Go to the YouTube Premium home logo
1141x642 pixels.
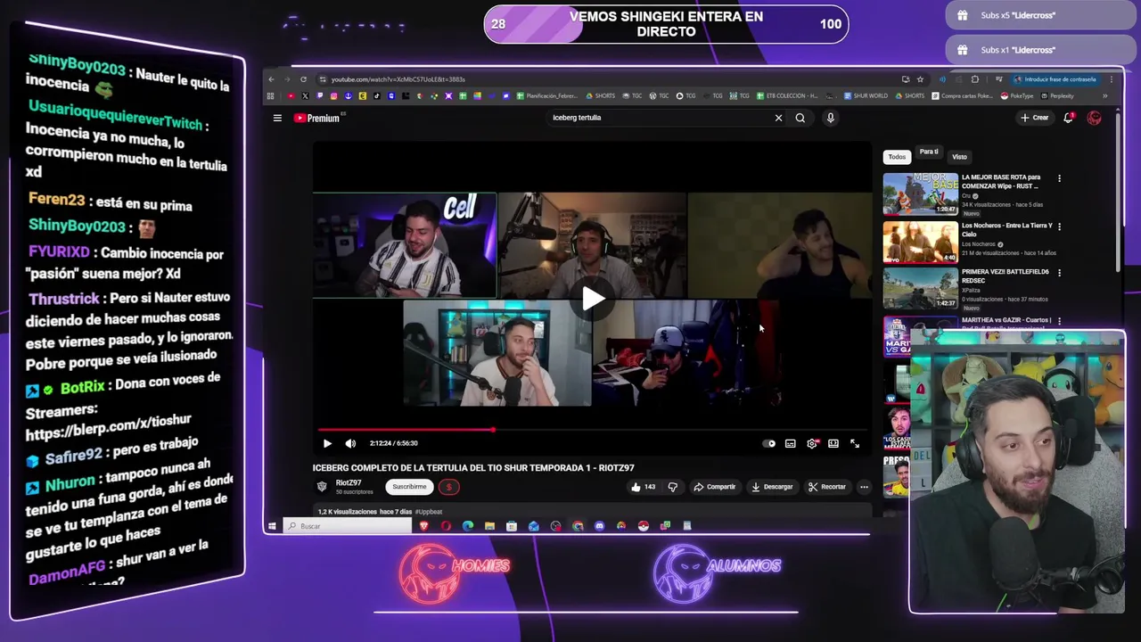(x=317, y=118)
